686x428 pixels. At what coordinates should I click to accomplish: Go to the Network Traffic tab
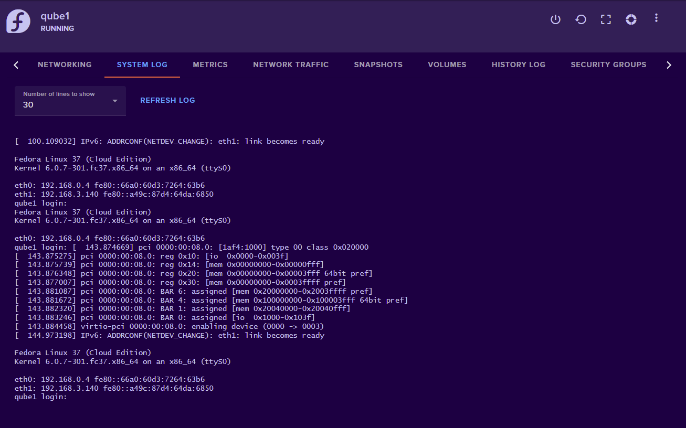click(291, 65)
